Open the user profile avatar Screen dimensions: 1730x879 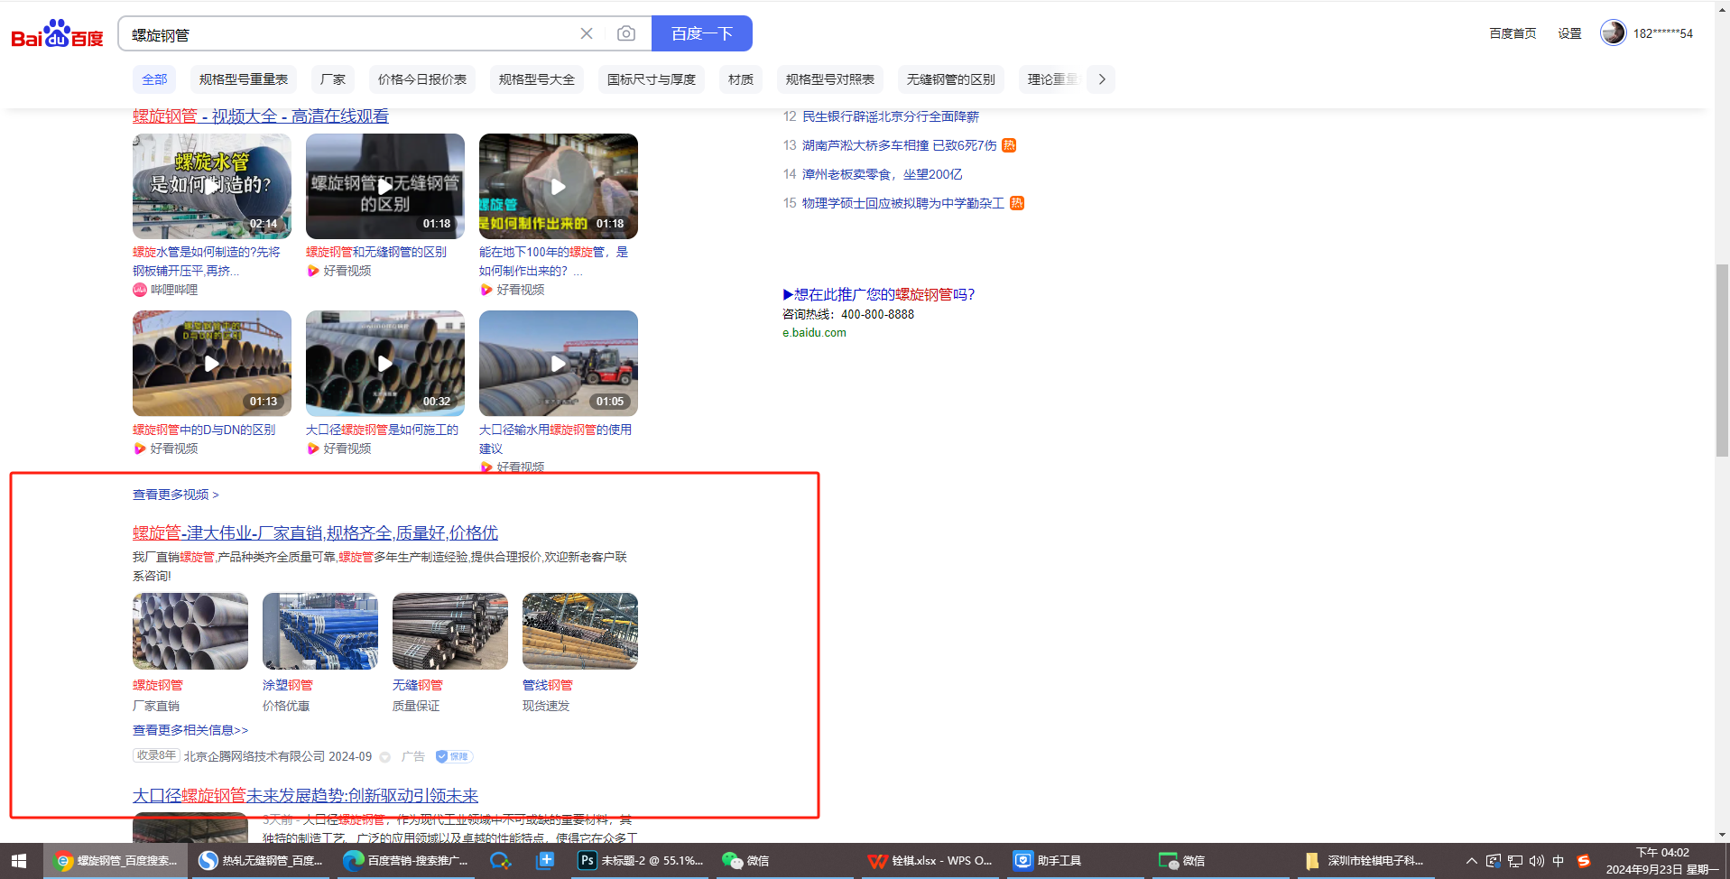pyautogui.click(x=1612, y=33)
